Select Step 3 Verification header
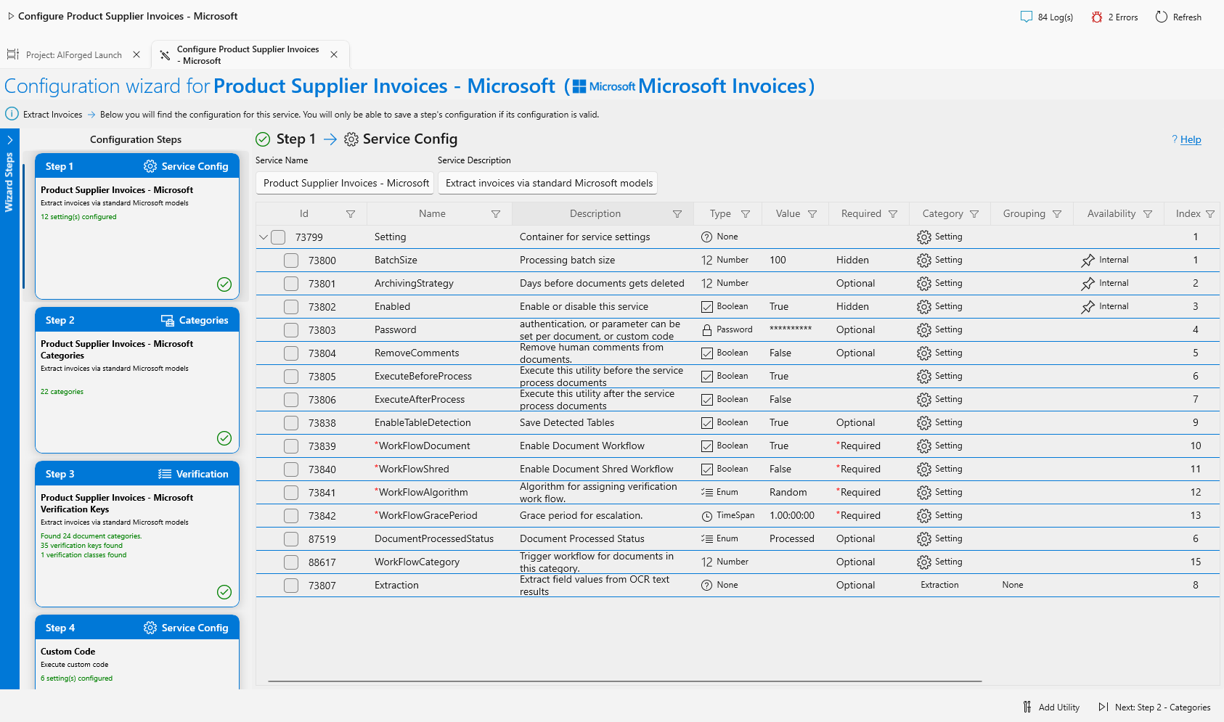 coord(137,474)
